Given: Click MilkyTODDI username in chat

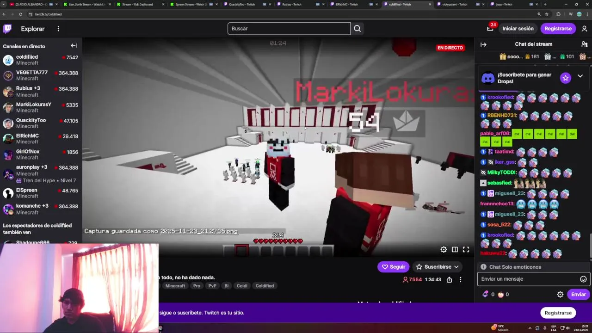Looking at the screenshot, I should (x=501, y=173).
